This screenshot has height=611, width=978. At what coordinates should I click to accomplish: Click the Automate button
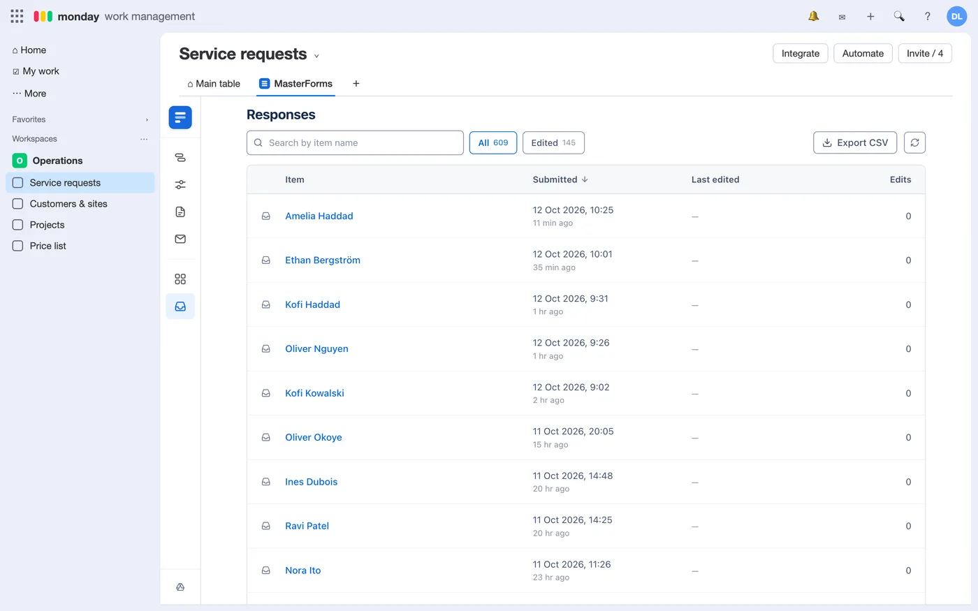[863, 53]
